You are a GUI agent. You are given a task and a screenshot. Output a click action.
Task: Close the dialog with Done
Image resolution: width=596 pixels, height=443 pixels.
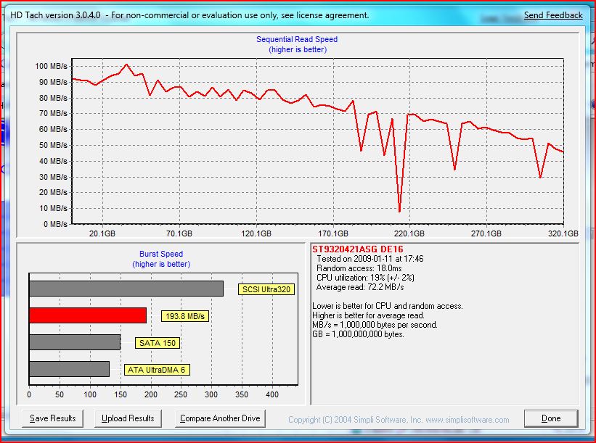tap(551, 418)
